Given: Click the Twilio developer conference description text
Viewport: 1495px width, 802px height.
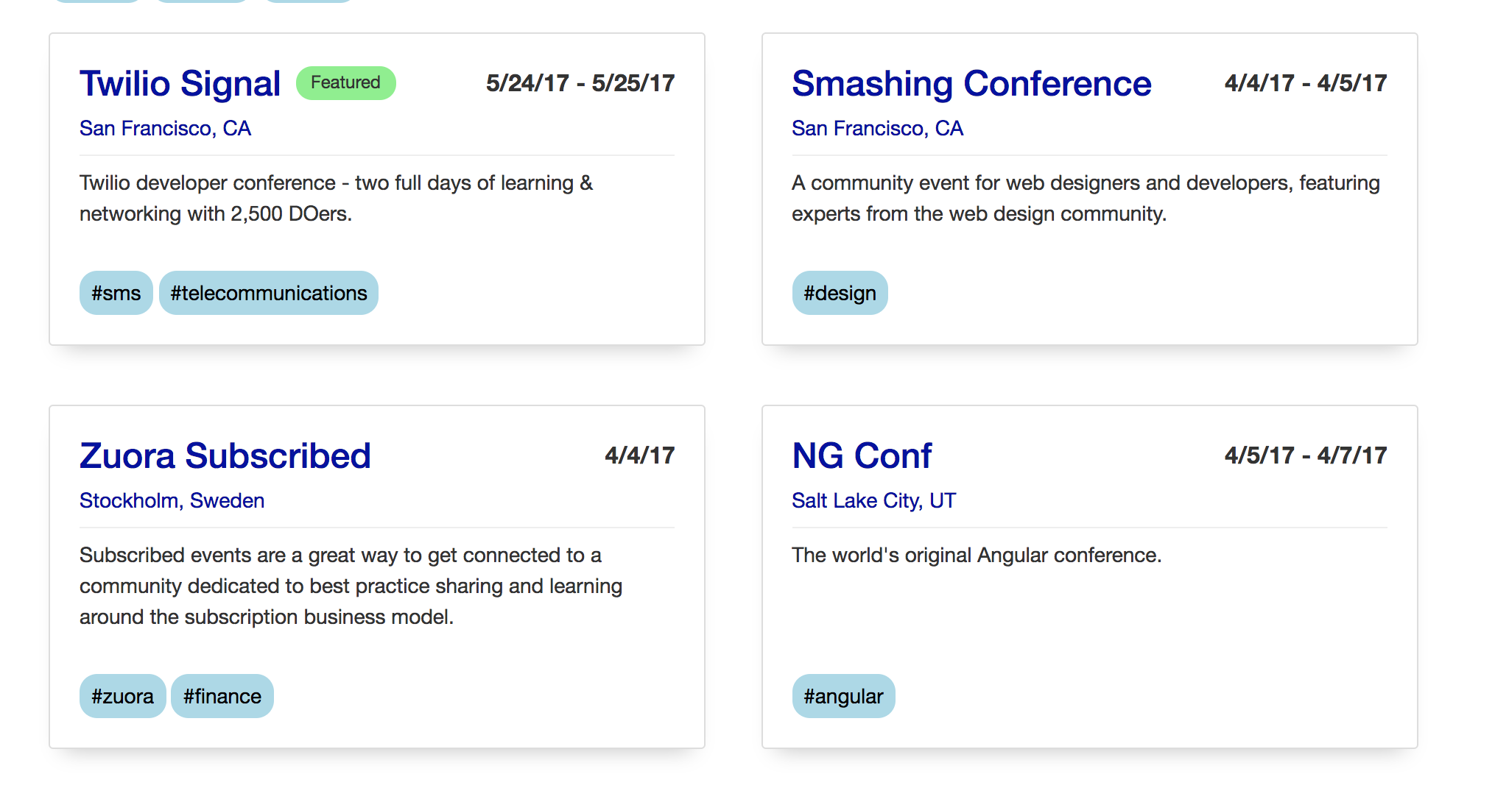Looking at the screenshot, I should (x=336, y=198).
